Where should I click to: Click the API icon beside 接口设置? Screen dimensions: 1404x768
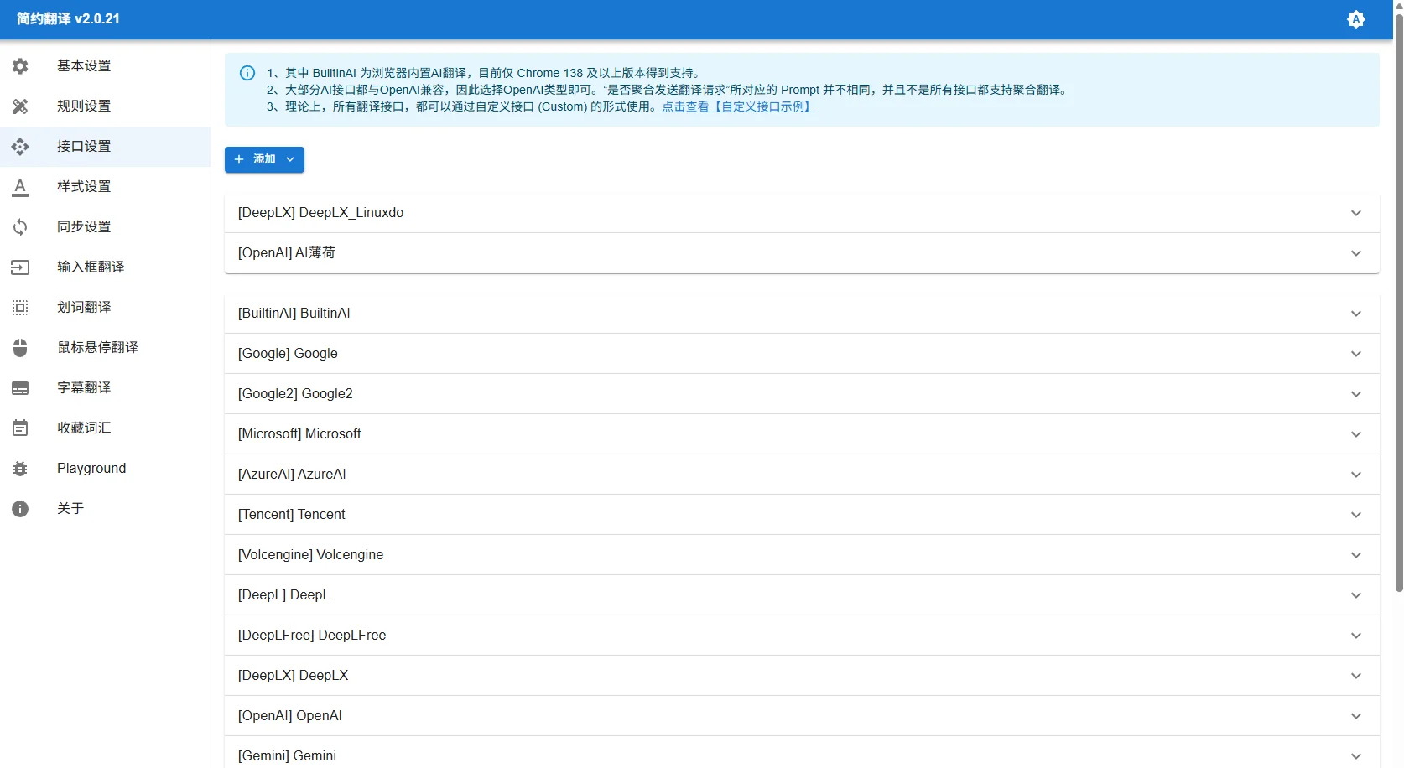tap(20, 147)
